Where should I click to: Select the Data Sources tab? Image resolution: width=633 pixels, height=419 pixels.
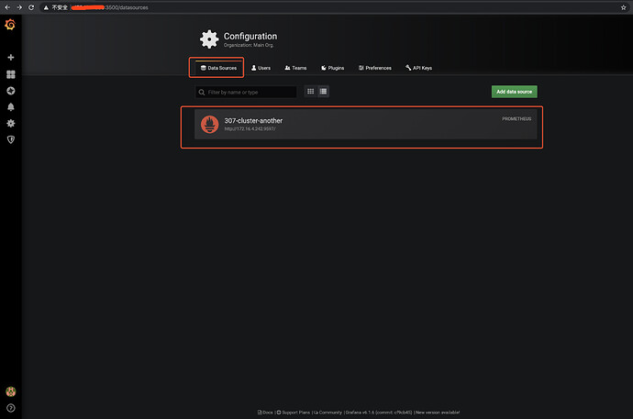[x=218, y=68]
